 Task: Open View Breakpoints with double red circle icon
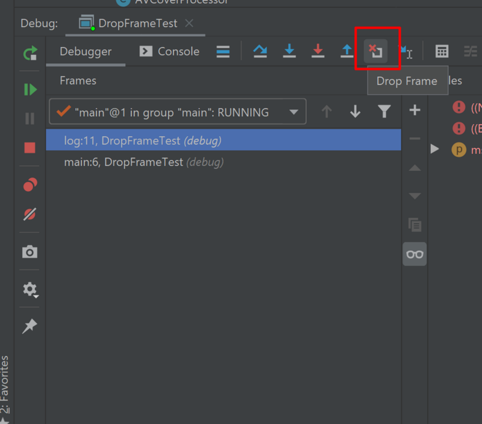tap(30, 185)
